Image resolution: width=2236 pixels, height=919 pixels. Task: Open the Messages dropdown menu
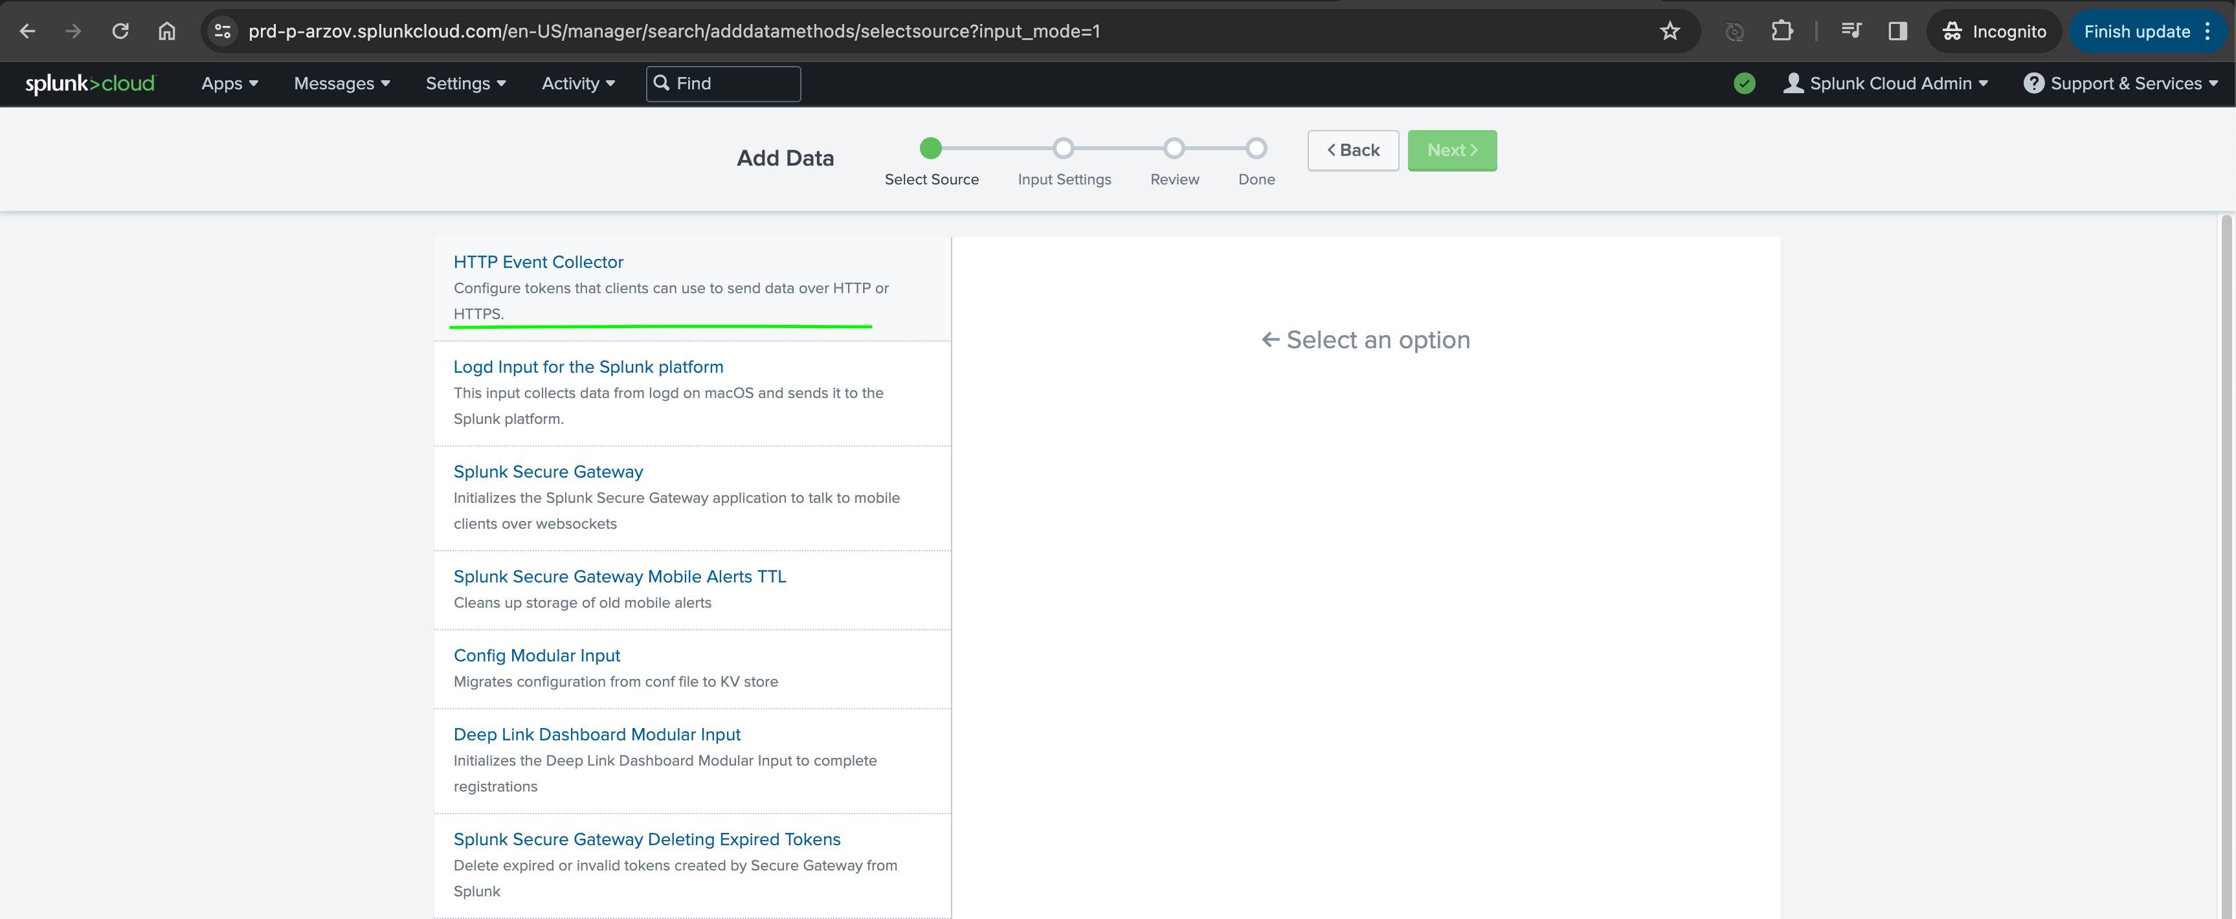(342, 83)
